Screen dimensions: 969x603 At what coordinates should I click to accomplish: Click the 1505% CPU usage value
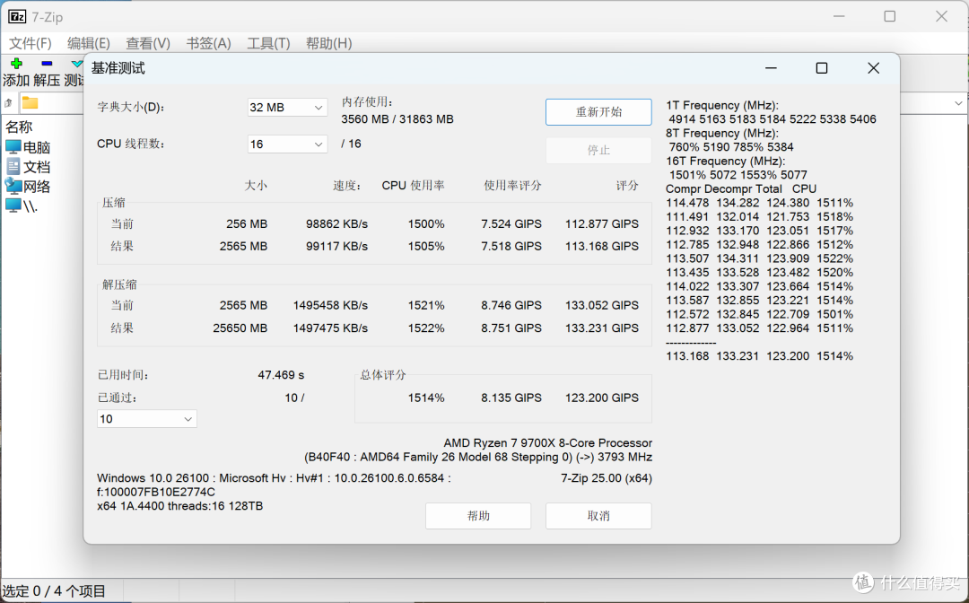point(426,246)
